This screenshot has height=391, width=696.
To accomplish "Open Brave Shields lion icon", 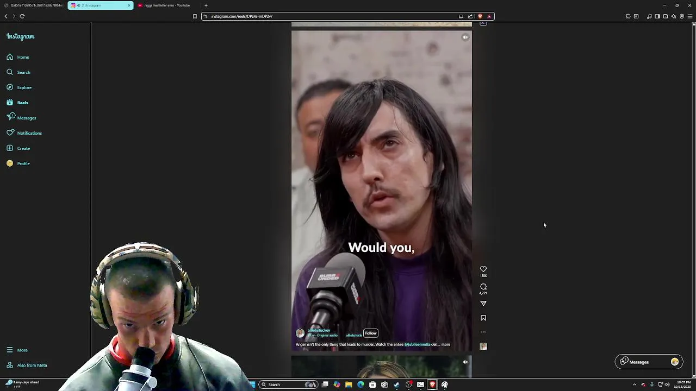I will (480, 16).
